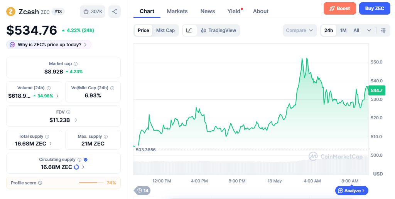Click the Boost button
395x199 pixels.
coord(340,8)
